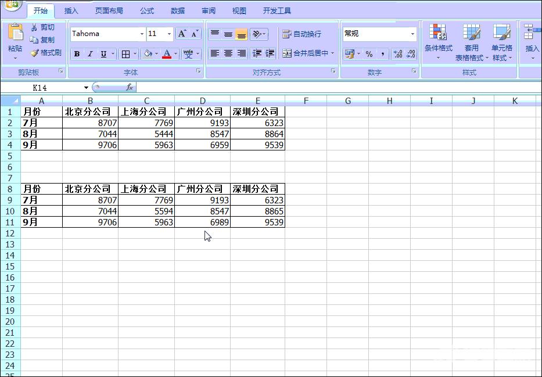542x377 pixels.
Task: Open Conditional Formatting (条件格式)
Action: point(438,41)
